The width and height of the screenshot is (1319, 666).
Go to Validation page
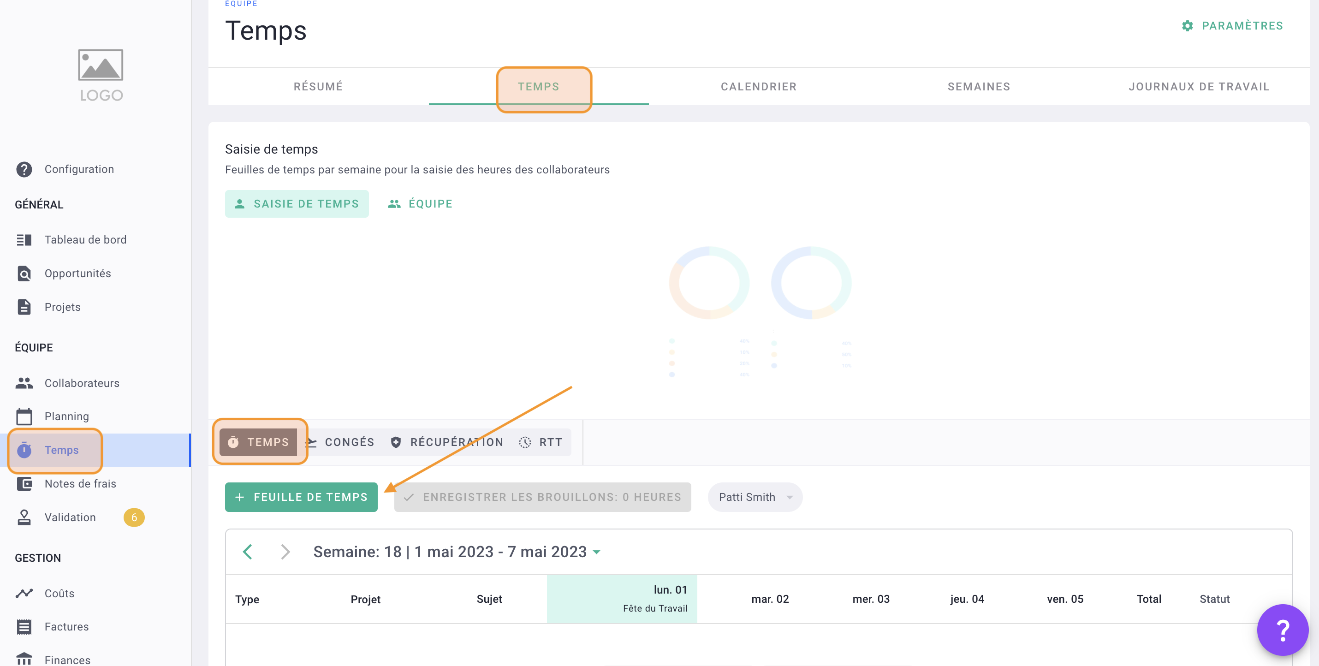pyautogui.click(x=70, y=517)
